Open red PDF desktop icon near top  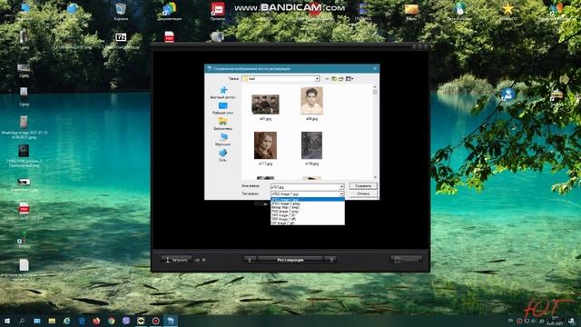click(x=169, y=36)
